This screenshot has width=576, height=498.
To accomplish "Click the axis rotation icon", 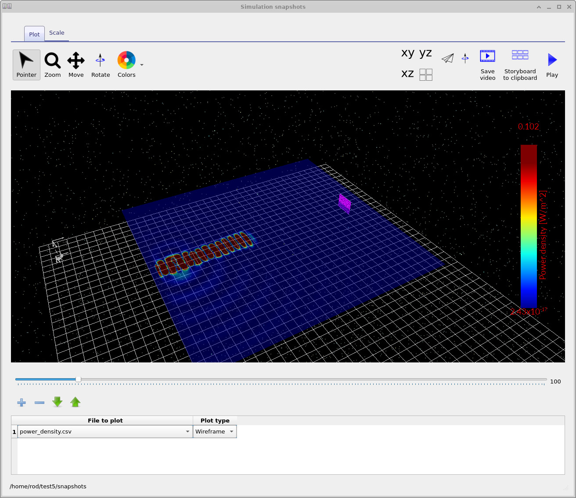I will (465, 58).
